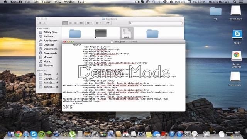Viewport: 247px width, 139px height.
Task: Open the View menu
Action: 58,2
